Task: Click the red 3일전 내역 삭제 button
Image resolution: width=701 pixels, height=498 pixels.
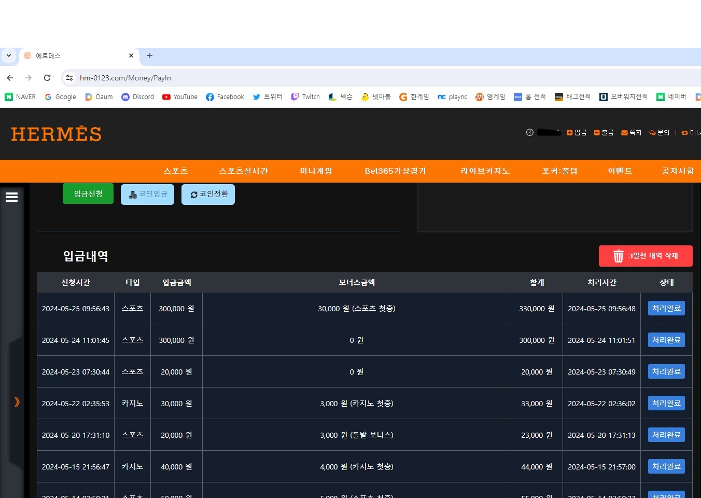Action: 646,256
